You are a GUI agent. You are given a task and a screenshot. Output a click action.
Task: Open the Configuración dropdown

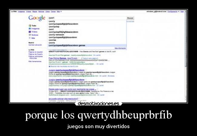click(x=173, y=11)
